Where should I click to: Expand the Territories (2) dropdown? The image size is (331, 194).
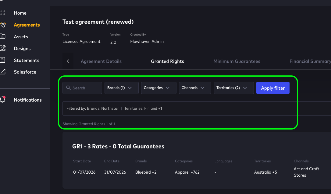(234, 88)
